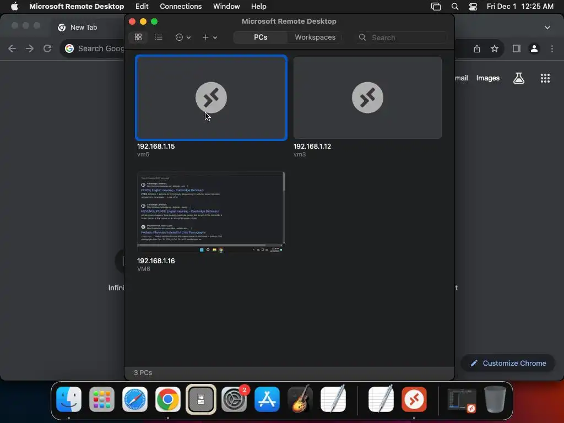Open the Images link in Chrome

coord(488,78)
